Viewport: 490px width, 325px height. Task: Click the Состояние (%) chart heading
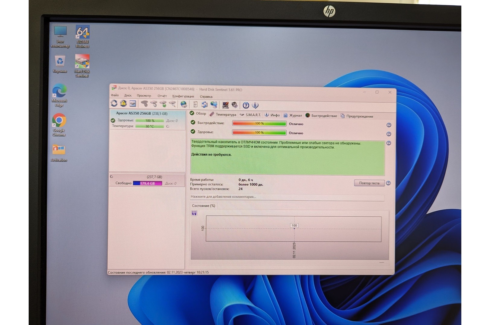(x=204, y=206)
